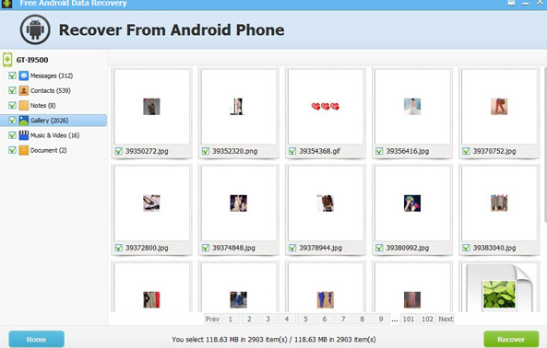Deselect the 39354368.gif checkbox
Viewport: 547px width, 348px height.
(292, 151)
